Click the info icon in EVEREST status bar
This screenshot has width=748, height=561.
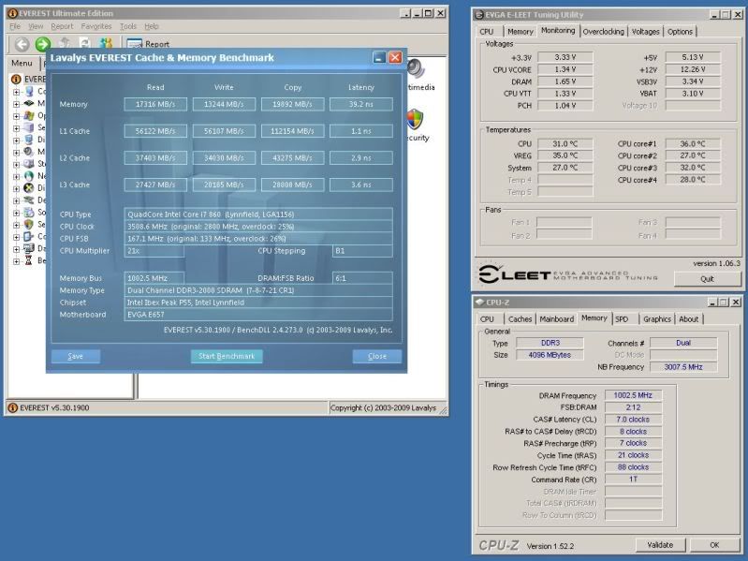13,407
